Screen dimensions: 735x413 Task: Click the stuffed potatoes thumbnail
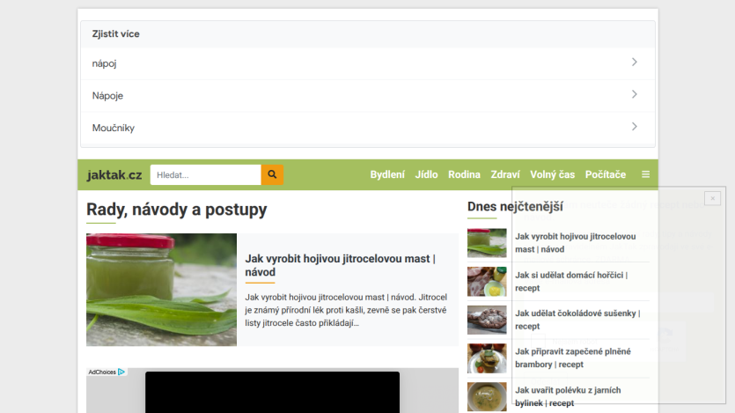[x=487, y=358]
